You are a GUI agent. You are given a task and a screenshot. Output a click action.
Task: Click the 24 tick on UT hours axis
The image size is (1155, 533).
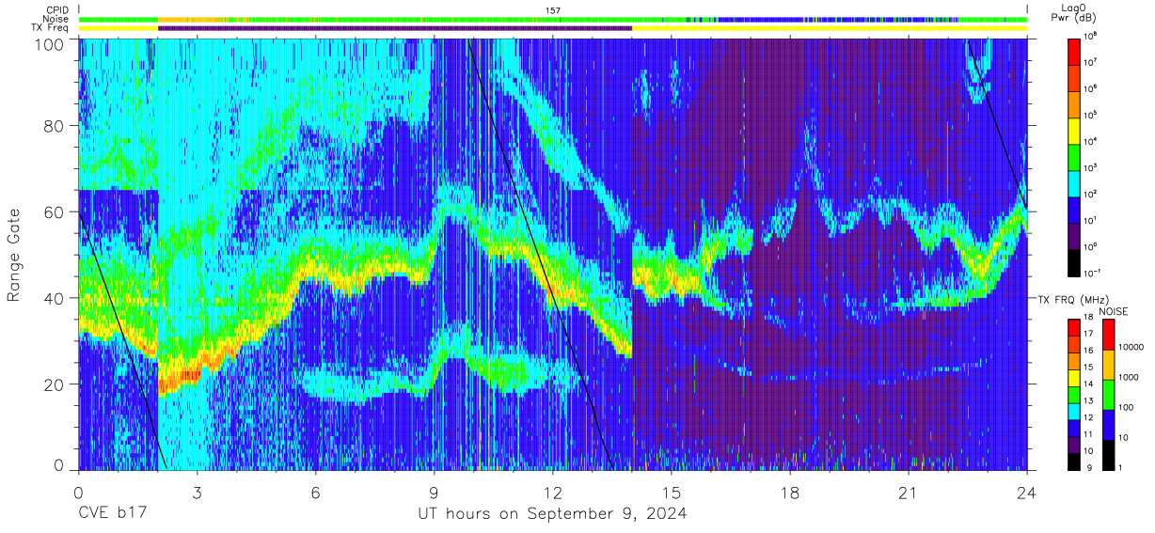pyautogui.click(x=1027, y=492)
